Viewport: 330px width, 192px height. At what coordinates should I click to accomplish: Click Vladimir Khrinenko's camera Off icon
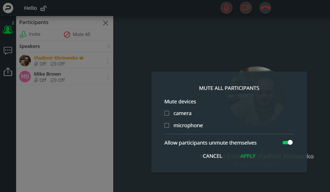pyautogui.click(x=54, y=64)
